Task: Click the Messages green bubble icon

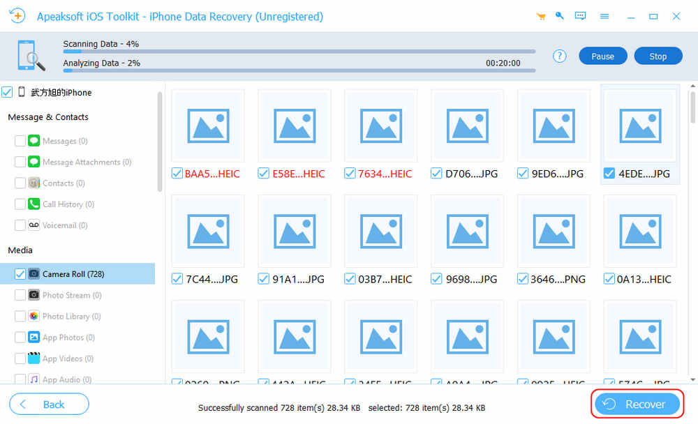Action: point(34,141)
